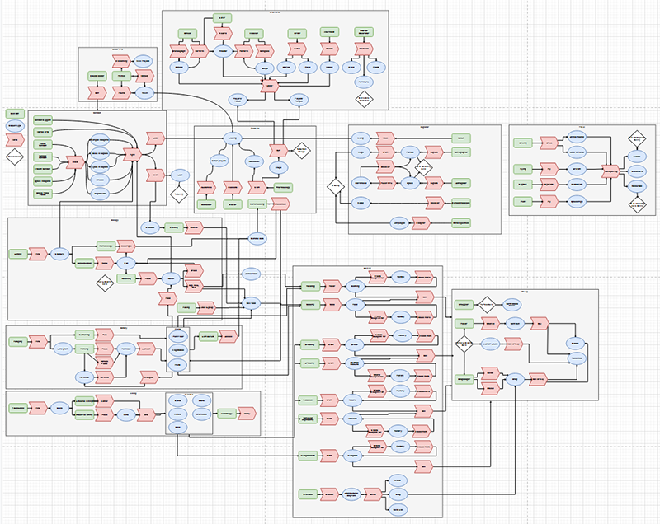Select upper-right diamond in the far-right container
Screen dimensions: 660x524
click(x=636, y=138)
